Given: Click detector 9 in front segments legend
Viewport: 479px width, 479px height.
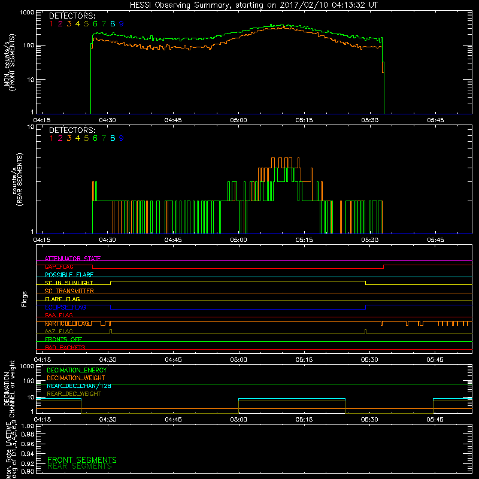Looking at the screenshot, I should pyautogui.click(x=122, y=24).
